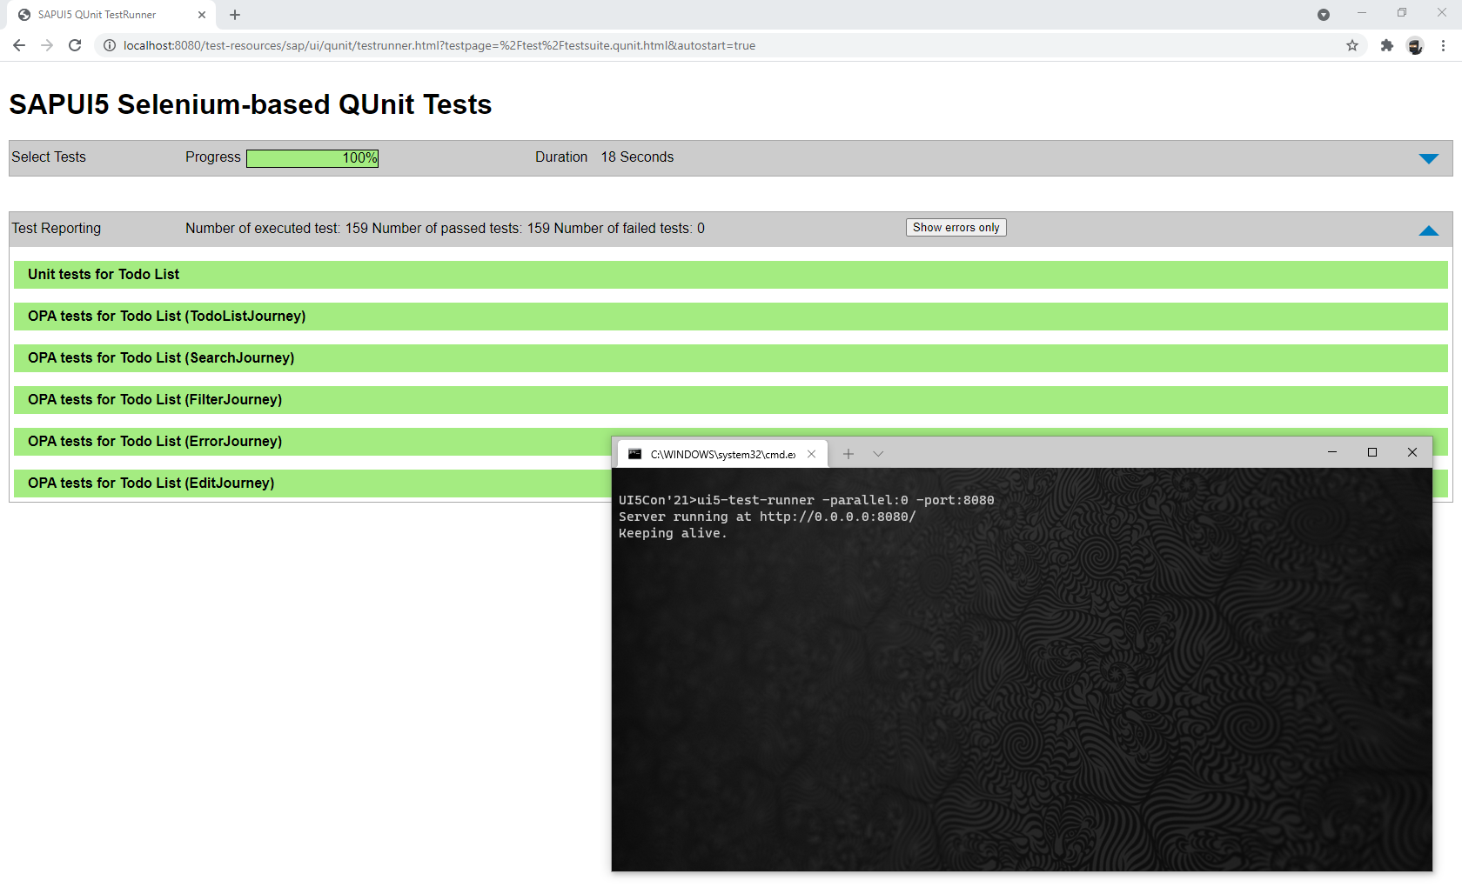Collapse the Test Reporting panel
This screenshot has width=1462, height=887.
click(x=1428, y=230)
